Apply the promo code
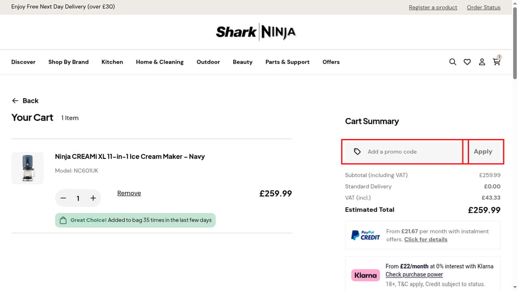 pos(483,151)
